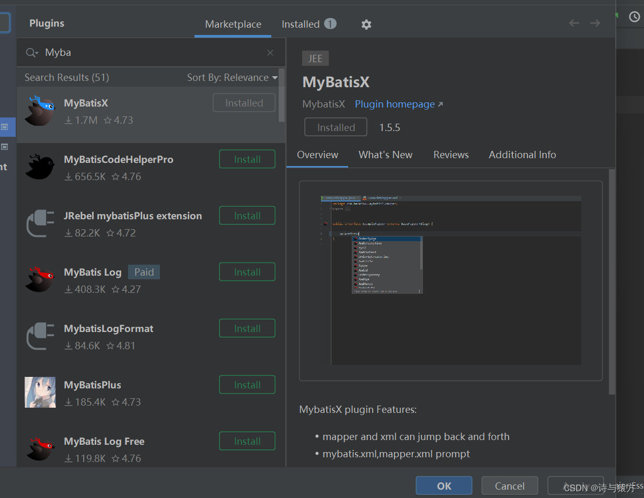This screenshot has height=498, width=644.
Task: Open the Sort By: Relevance dropdown
Action: point(232,77)
